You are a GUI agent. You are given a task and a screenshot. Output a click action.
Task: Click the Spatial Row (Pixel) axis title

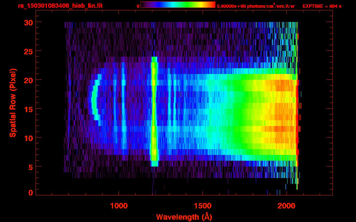12,103
